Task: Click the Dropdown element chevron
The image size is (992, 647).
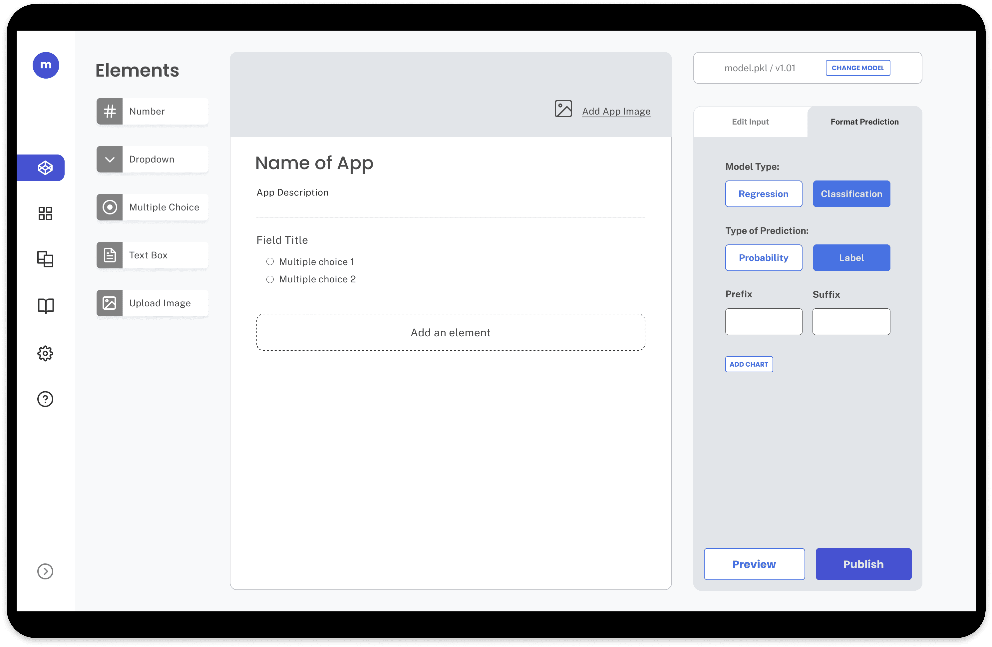Action: pos(110,159)
